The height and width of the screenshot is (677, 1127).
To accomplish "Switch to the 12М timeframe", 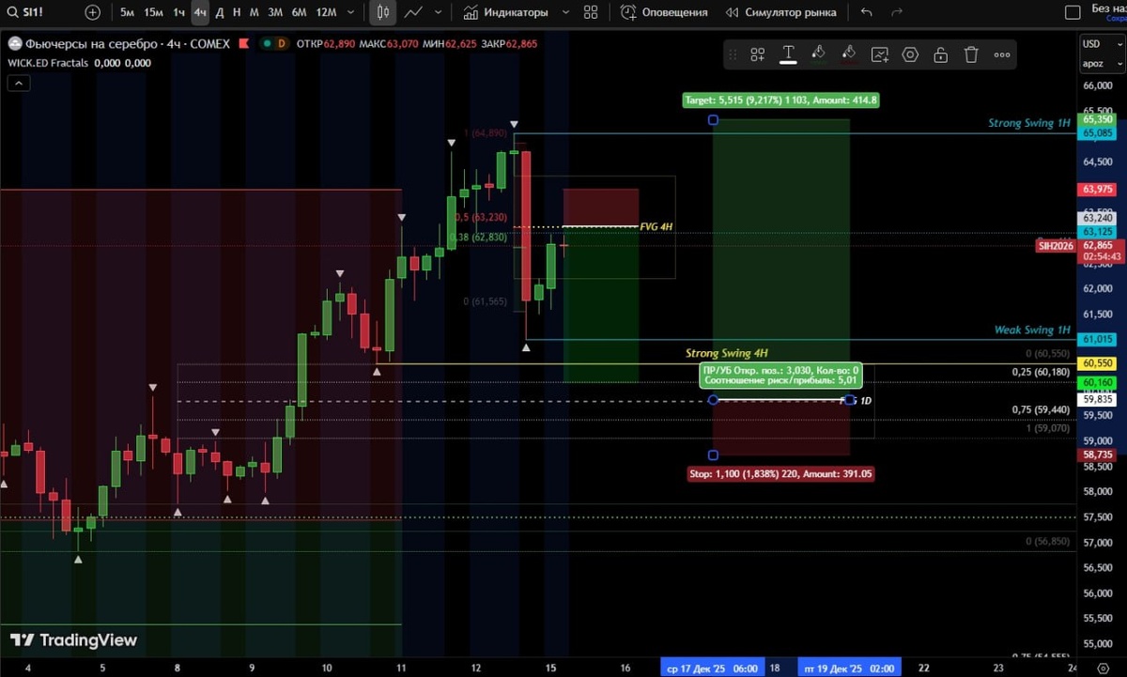I will (326, 12).
